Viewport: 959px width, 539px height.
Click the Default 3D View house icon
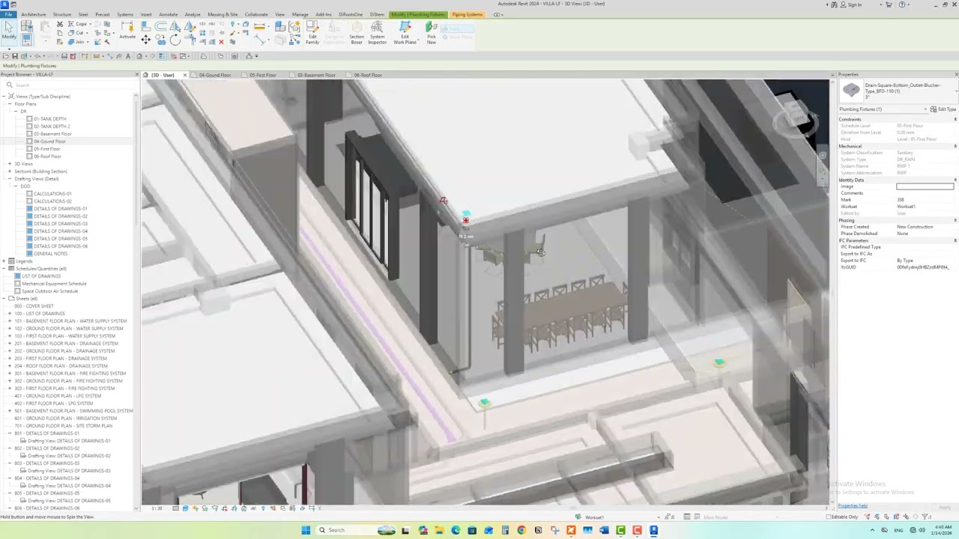tap(139, 56)
